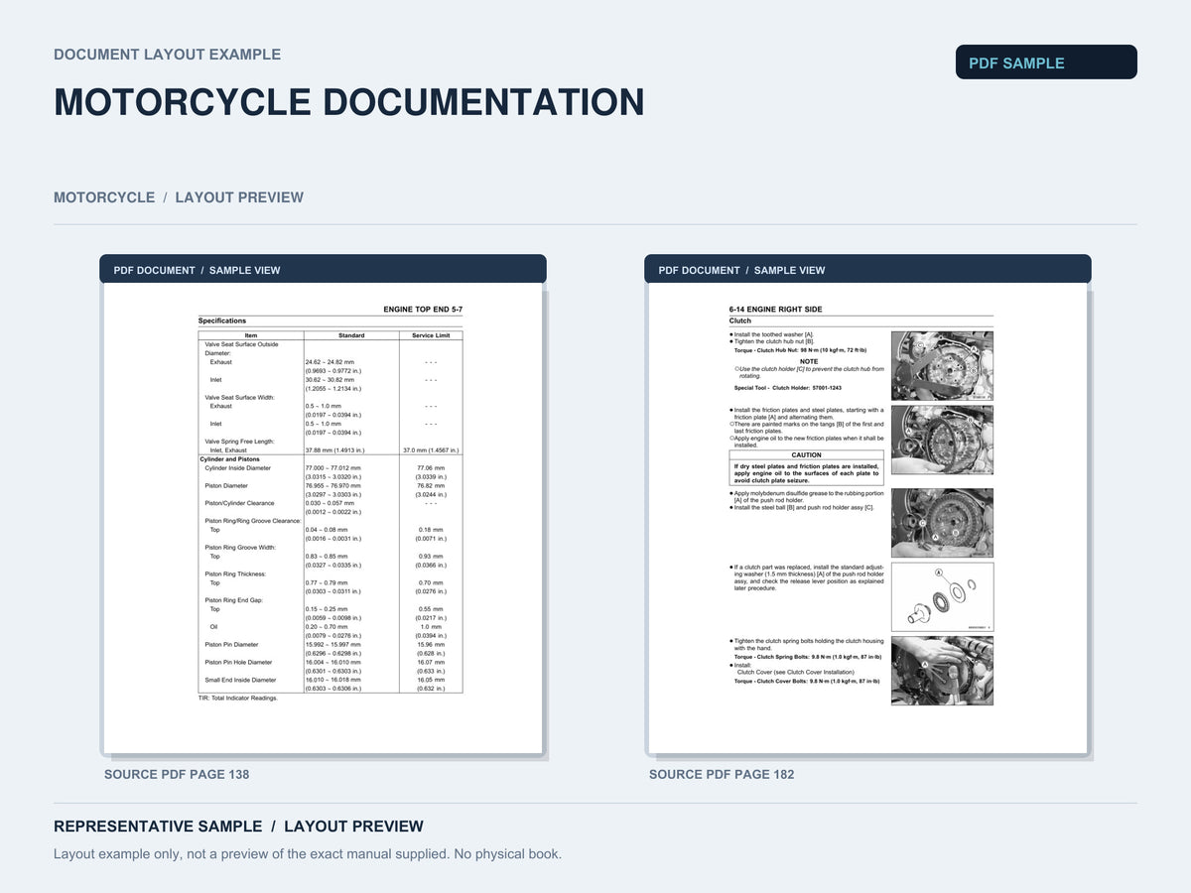
Task: Click the "TIR: Total Indicator Readings." footnote
Action: pos(238,698)
